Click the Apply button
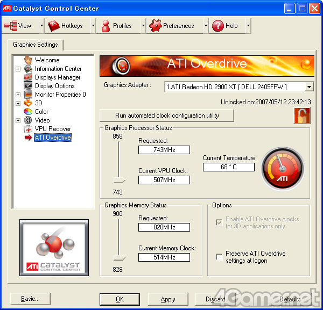The height and width of the screenshot is (310, 323). point(168,299)
